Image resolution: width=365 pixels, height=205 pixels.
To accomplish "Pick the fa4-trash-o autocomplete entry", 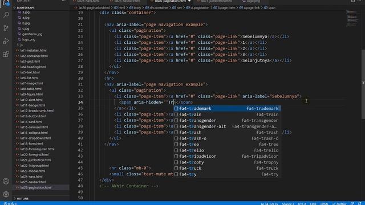I will 227,138.
